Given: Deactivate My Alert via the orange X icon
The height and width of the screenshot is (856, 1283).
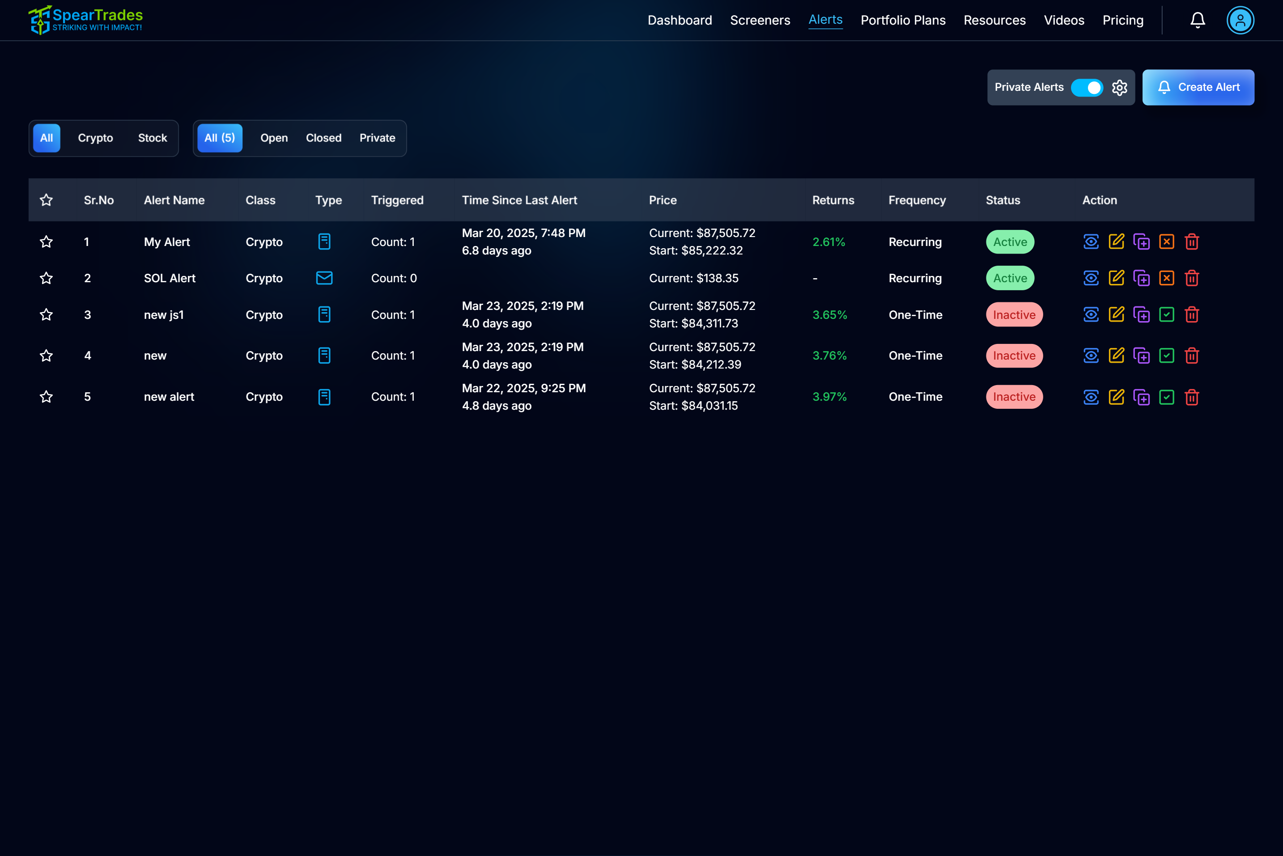Looking at the screenshot, I should click(x=1167, y=242).
